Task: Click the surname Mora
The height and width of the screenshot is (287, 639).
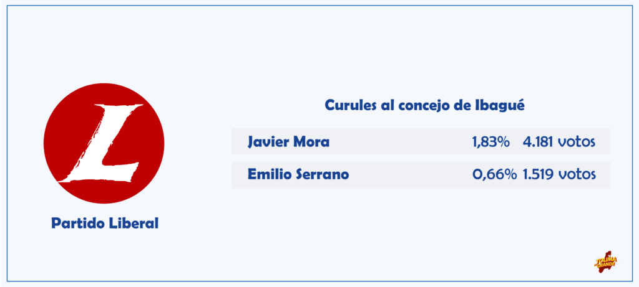Action: [x=312, y=143]
